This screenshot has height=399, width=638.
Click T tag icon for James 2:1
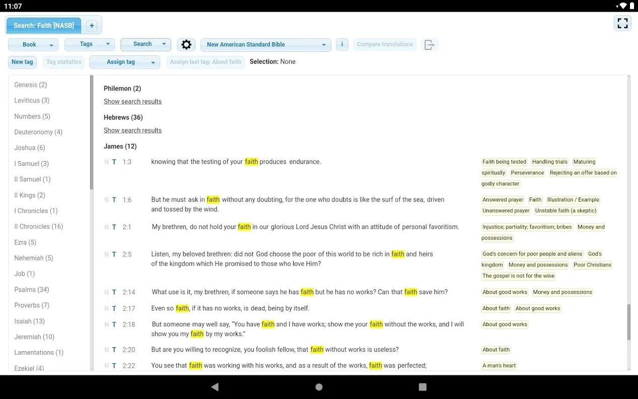pyautogui.click(x=114, y=227)
